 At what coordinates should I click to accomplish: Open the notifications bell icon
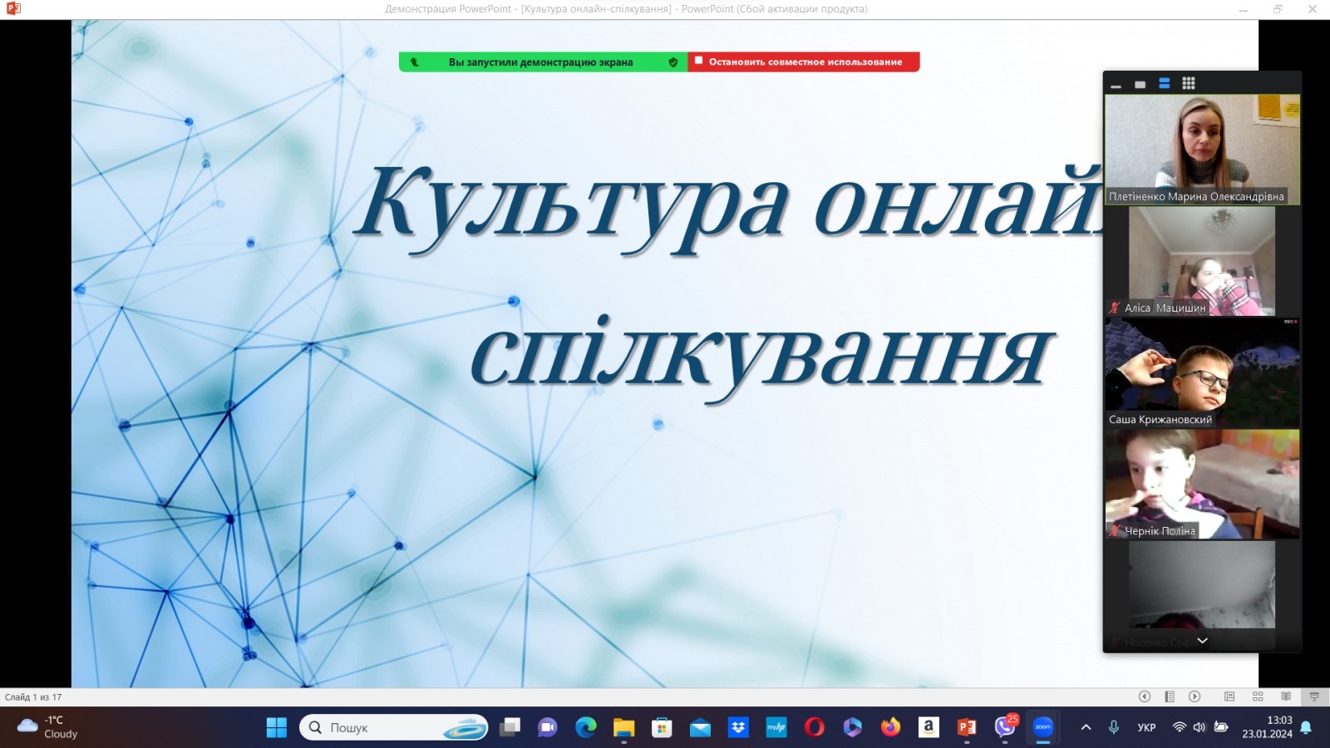click(1307, 727)
